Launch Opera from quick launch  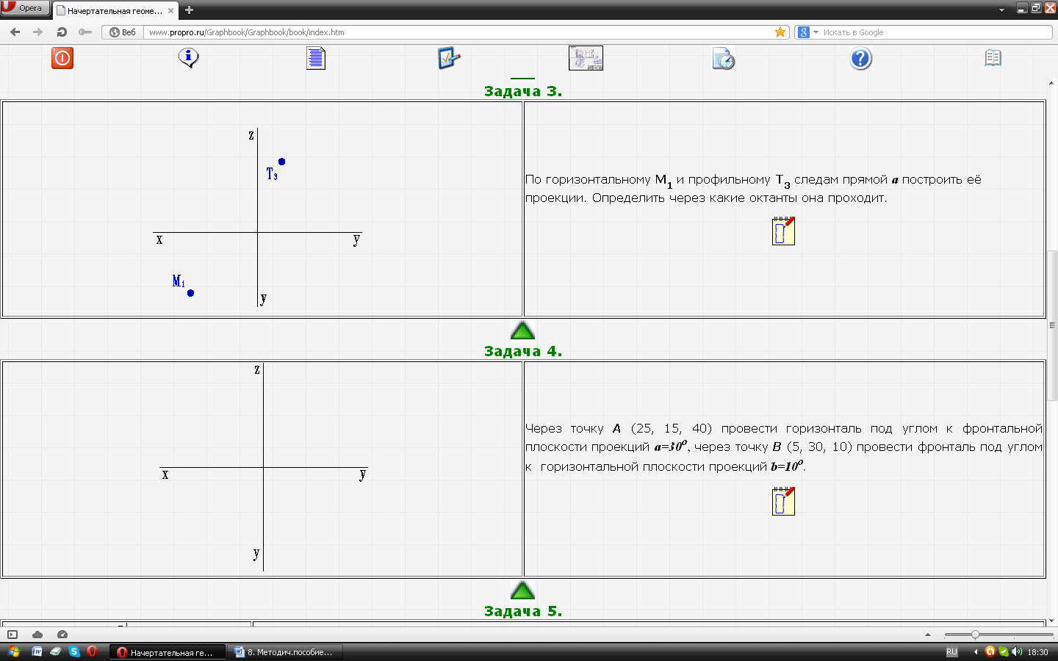pyautogui.click(x=92, y=651)
